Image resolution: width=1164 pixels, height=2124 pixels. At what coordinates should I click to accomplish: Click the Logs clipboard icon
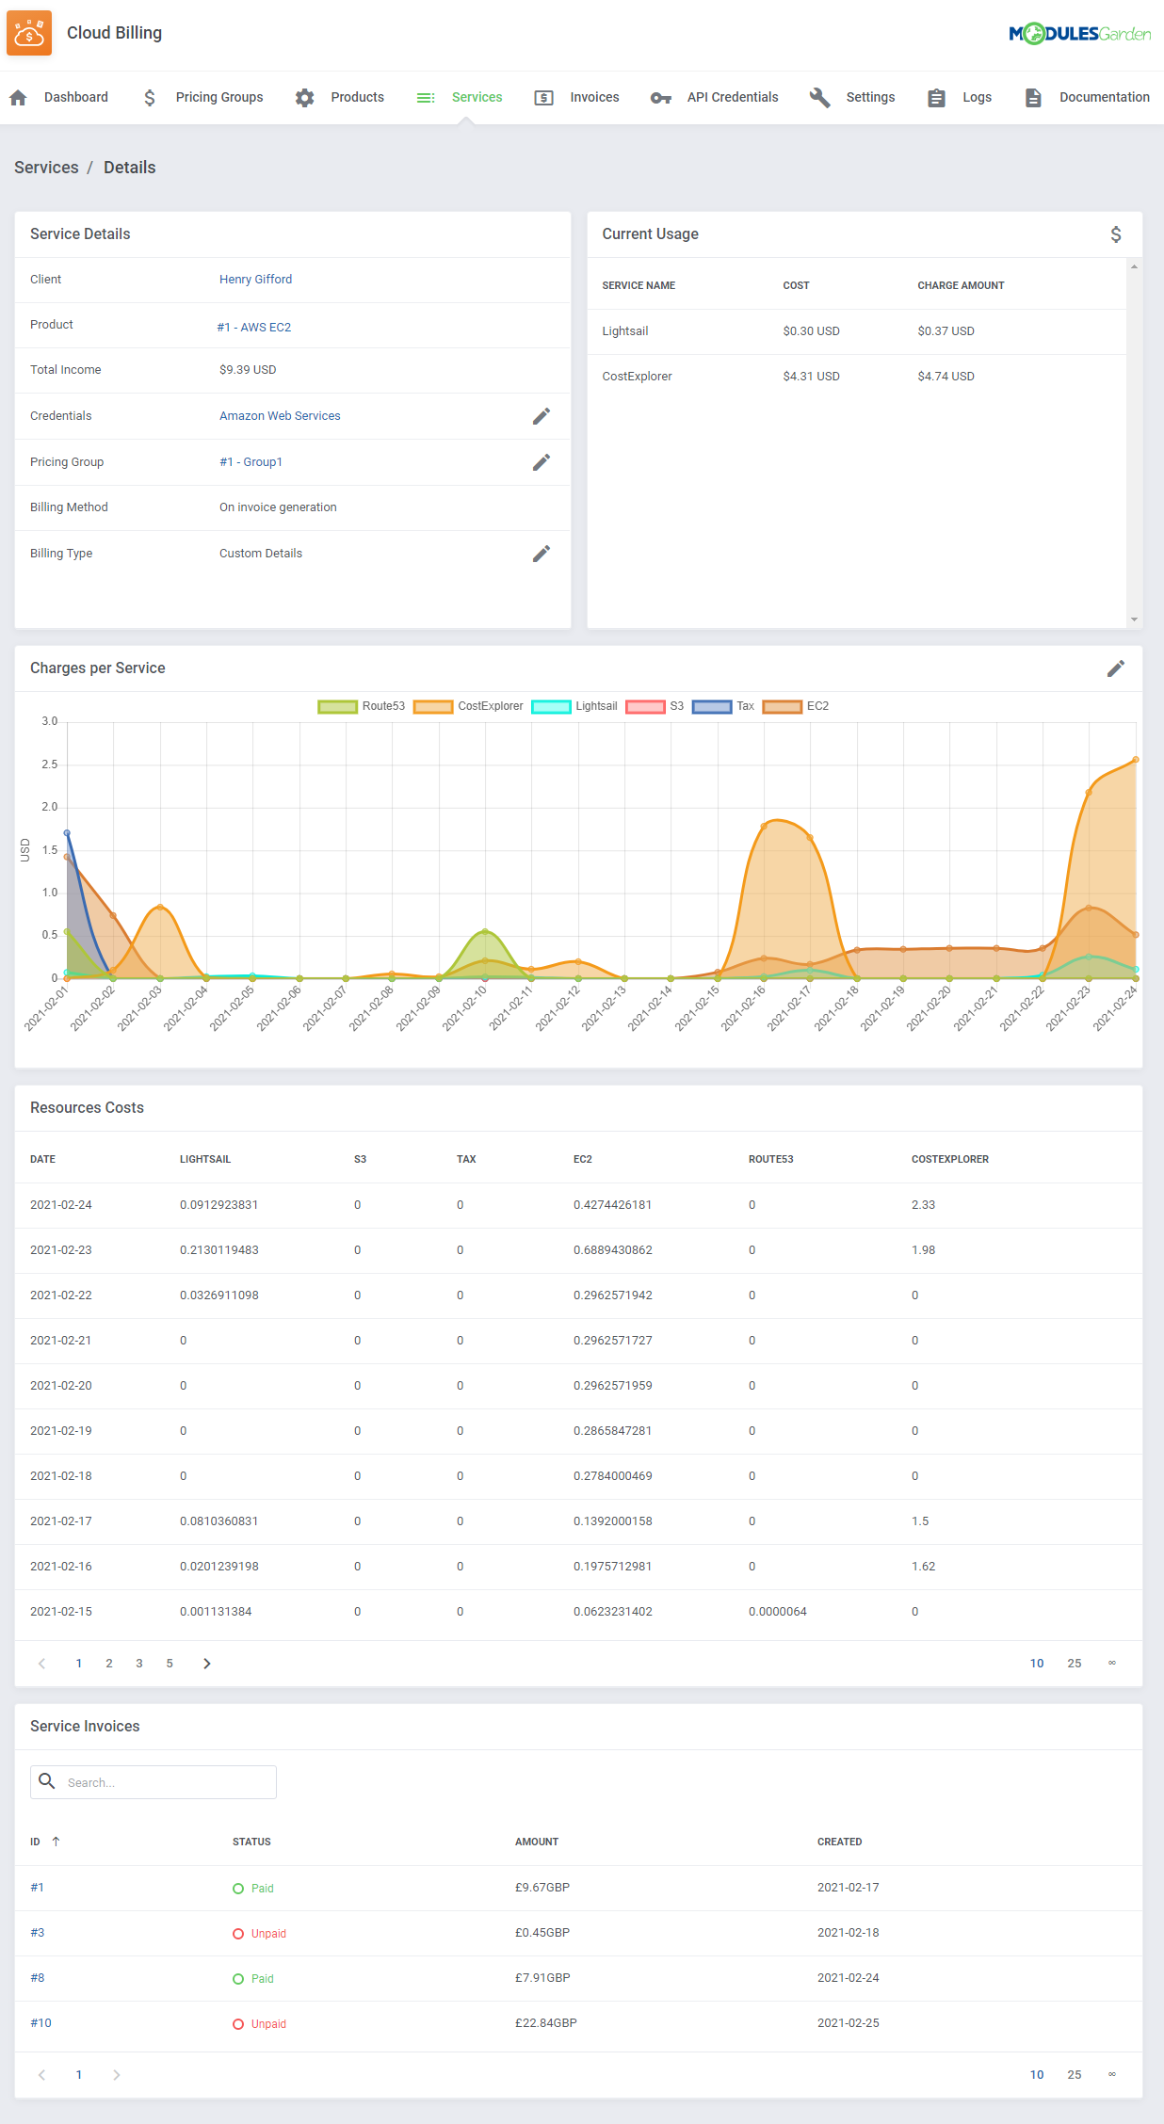point(936,97)
